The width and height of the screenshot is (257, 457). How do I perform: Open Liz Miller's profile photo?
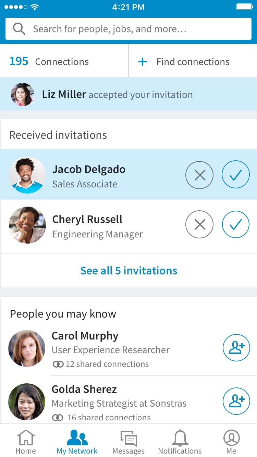pyautogui.click(x=23, y=95)
